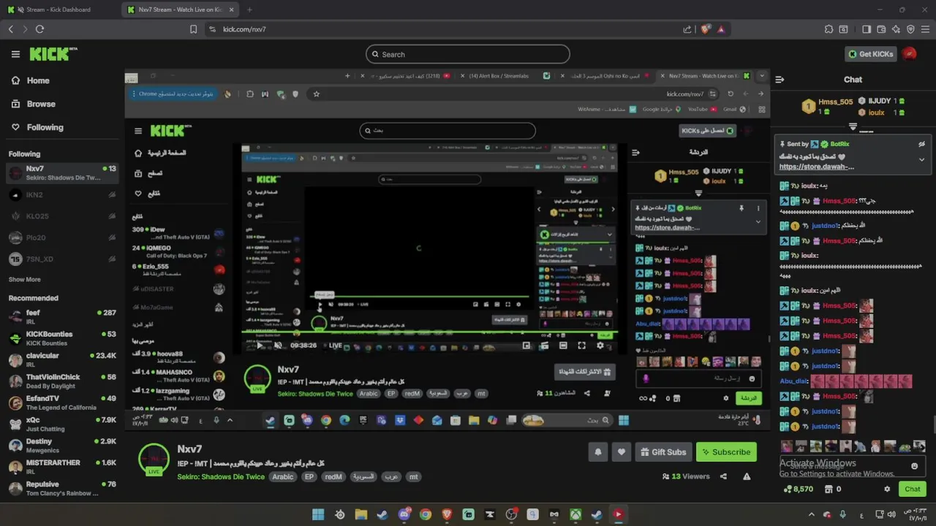The image size is (936, 526).
Task: Expand pinned message chevron
Action: [x=921, y=159]
